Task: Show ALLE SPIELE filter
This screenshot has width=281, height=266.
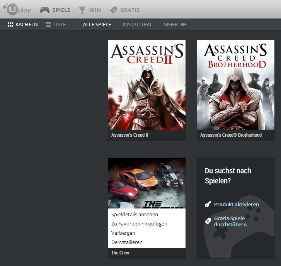Action: pos(97,25)
